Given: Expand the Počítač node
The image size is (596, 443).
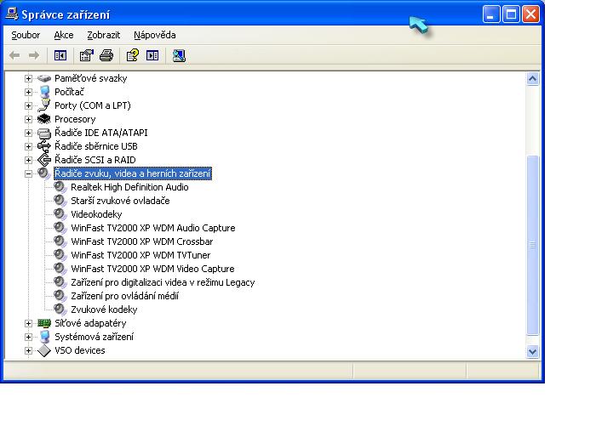Looking at the screenshot, I should [x=28, y=92].
